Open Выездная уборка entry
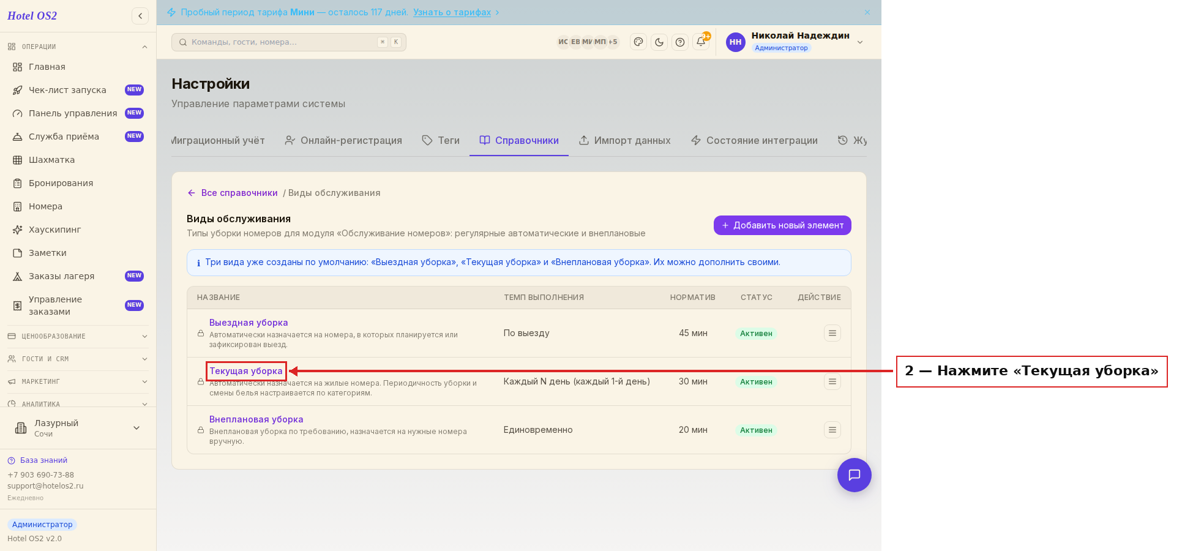This screenshot has height=551, width=1182. pos(249,323)
